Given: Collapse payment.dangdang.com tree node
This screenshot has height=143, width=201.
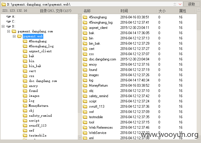Looking at the screenshot, I should (8, 31).
